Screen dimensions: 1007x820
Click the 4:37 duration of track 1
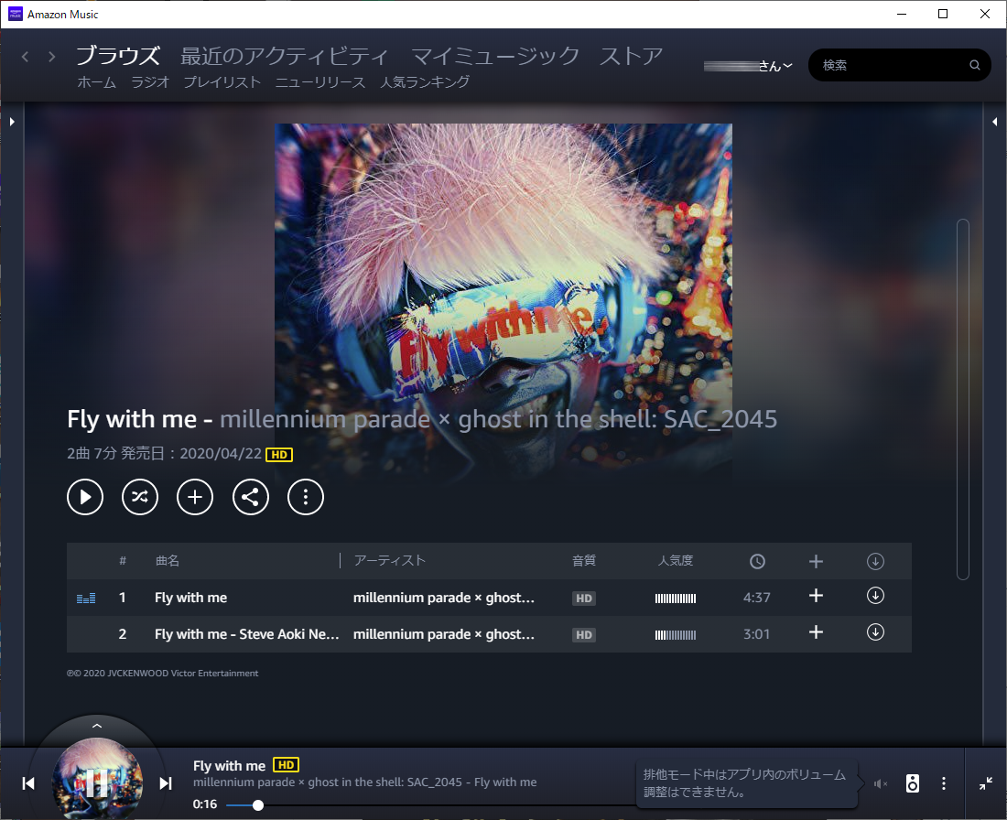[x=756, y=598]
